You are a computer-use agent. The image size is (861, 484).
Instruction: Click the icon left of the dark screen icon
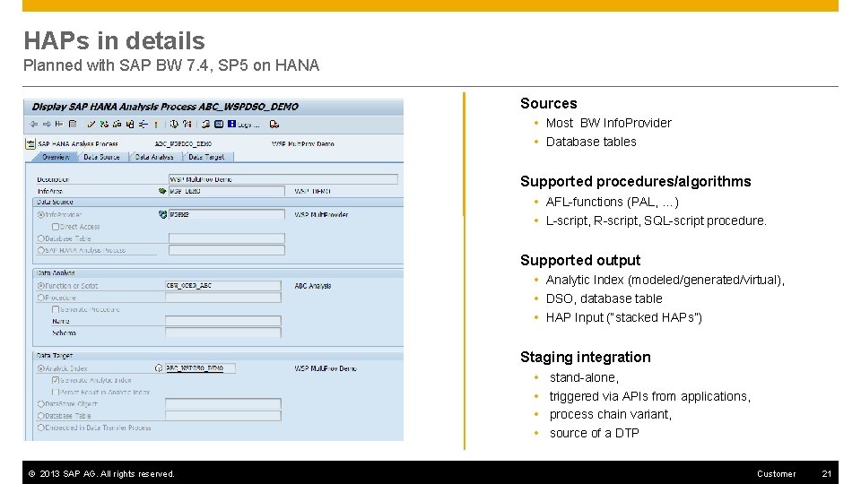click(x=205, y=125)
